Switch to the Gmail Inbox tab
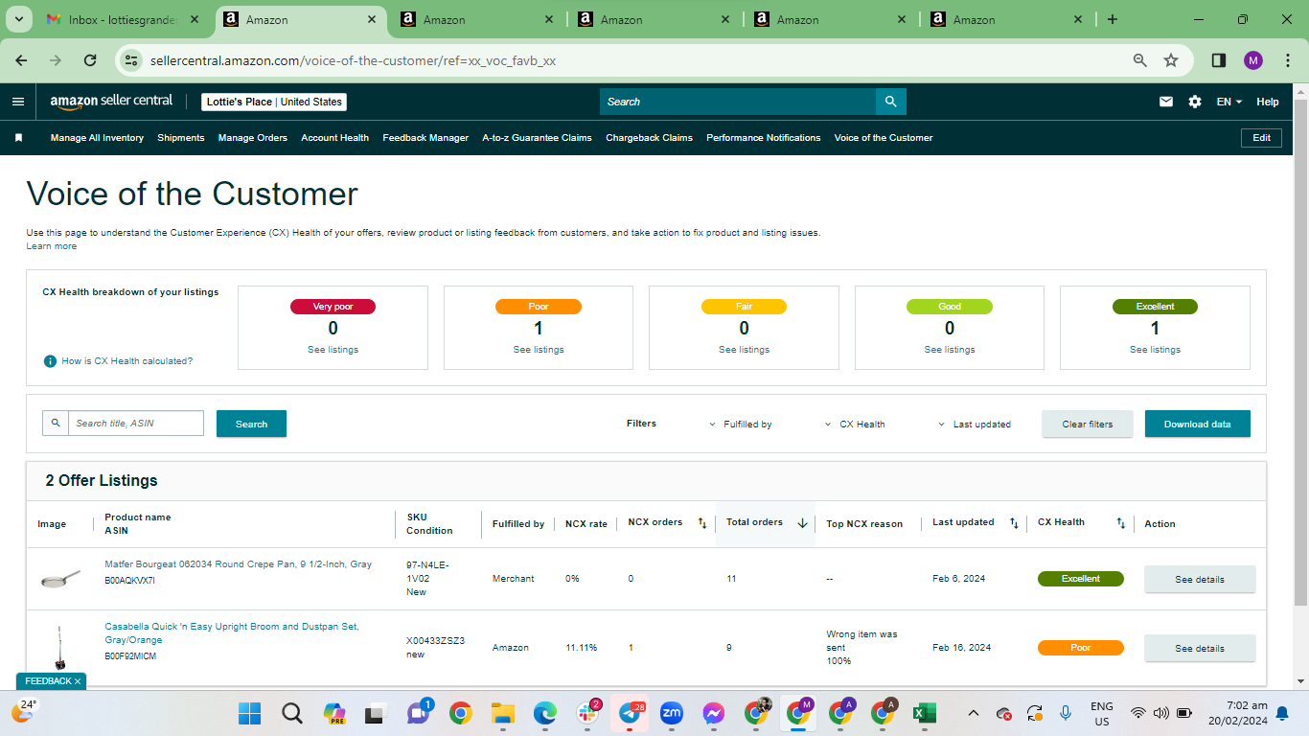The height and width of the screenshot is (736, 1309). [123, 19]
